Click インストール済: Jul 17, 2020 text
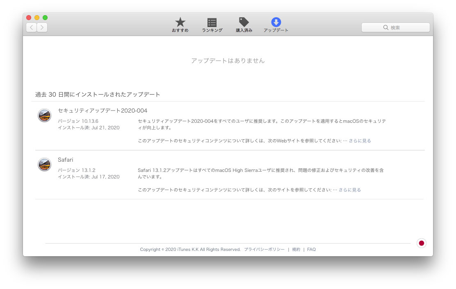 pos(89,177)
